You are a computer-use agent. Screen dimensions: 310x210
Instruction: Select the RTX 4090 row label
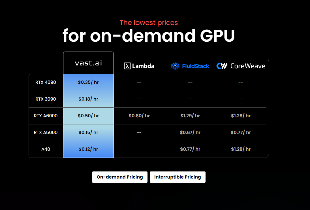point(45,82)
